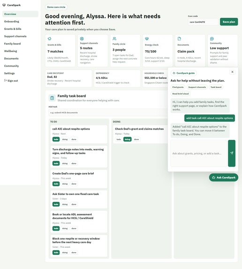Click the Ask CareSpark floating button
242x269 pixels.
click(224, 177)
